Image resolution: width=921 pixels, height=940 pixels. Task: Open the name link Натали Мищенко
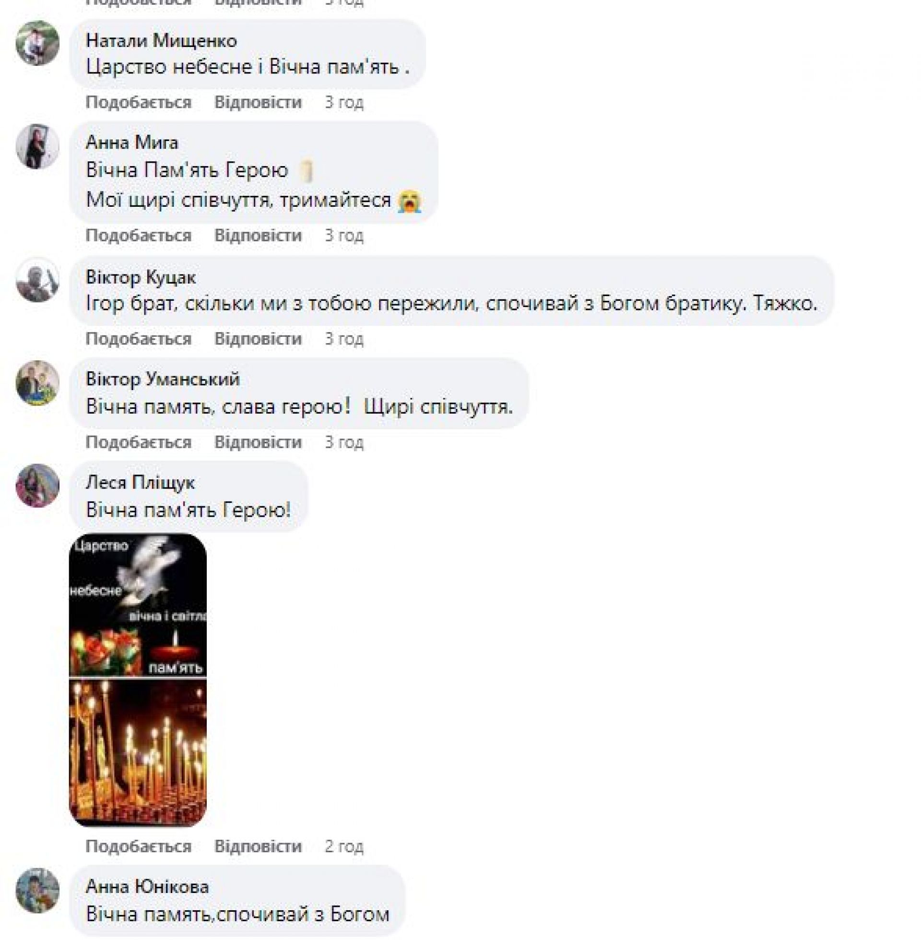(x=161, y=41)
